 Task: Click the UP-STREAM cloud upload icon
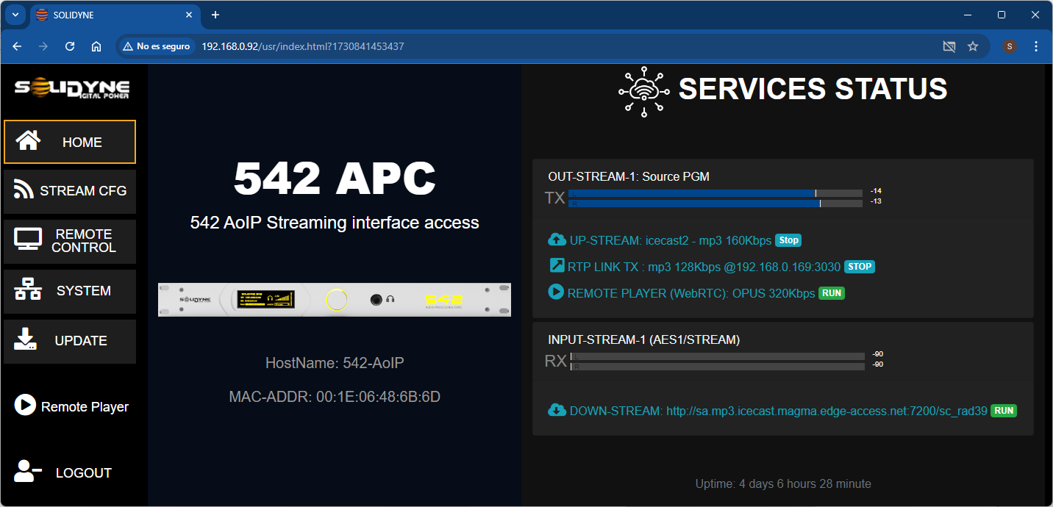(x=556, y=239)
